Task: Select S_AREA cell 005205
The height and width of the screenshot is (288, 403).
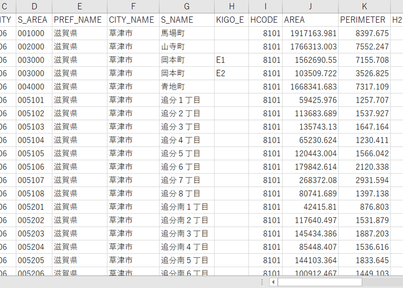Action: coord(34,261)
